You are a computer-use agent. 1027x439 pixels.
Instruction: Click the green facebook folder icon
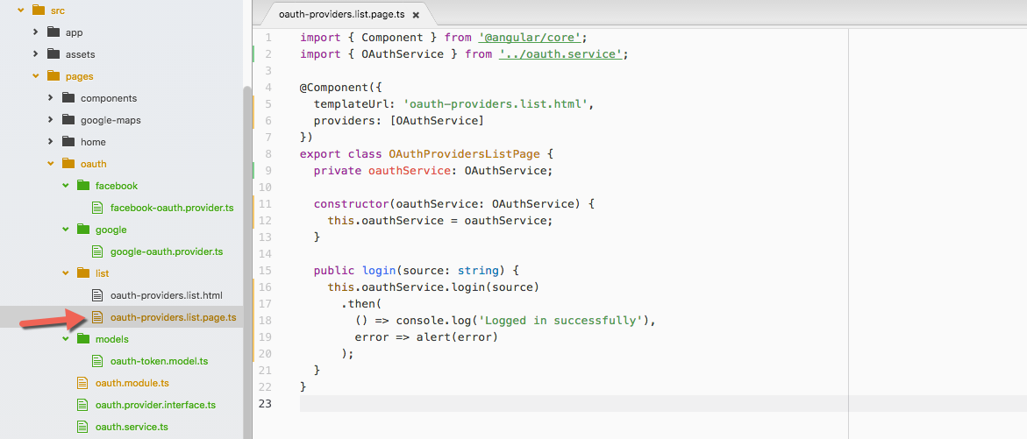[83, 186]
